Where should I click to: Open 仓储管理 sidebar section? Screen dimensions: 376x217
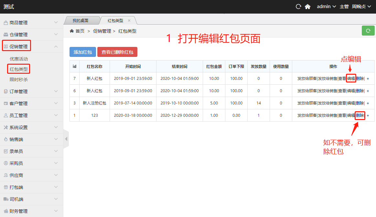31,35
